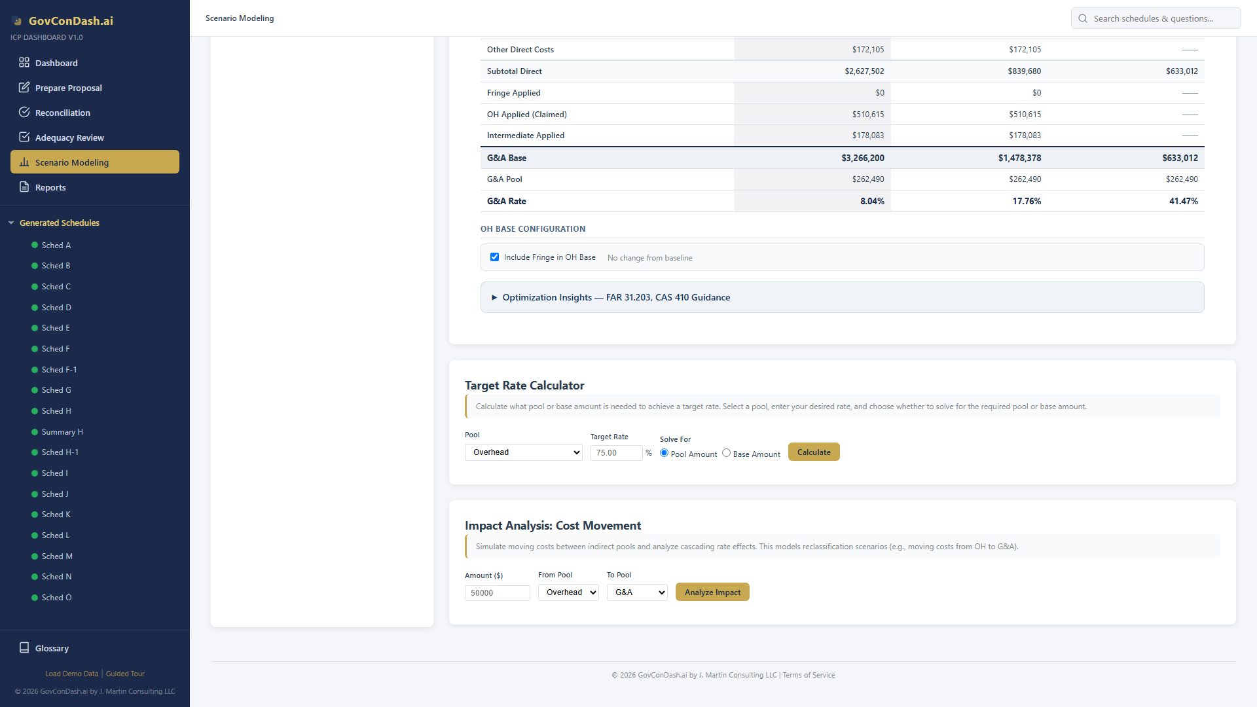Click the Reconciliation check-circle icon
Screen dimensions: 1257x707
pos(24,113)
